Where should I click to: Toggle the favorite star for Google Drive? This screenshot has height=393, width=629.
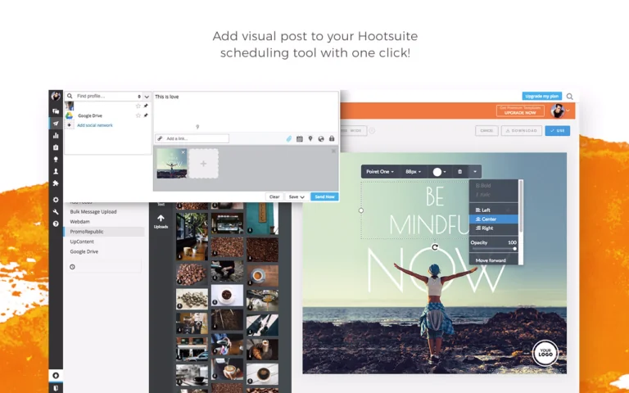coord(138,115)
